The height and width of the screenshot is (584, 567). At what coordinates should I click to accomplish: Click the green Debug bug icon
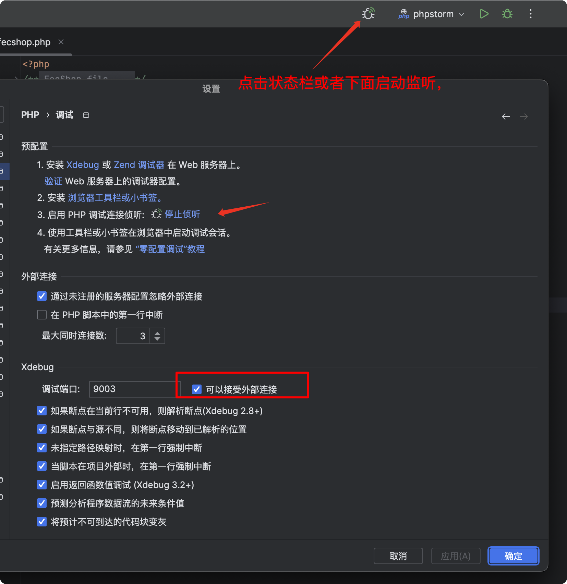(x=507, y=14)
